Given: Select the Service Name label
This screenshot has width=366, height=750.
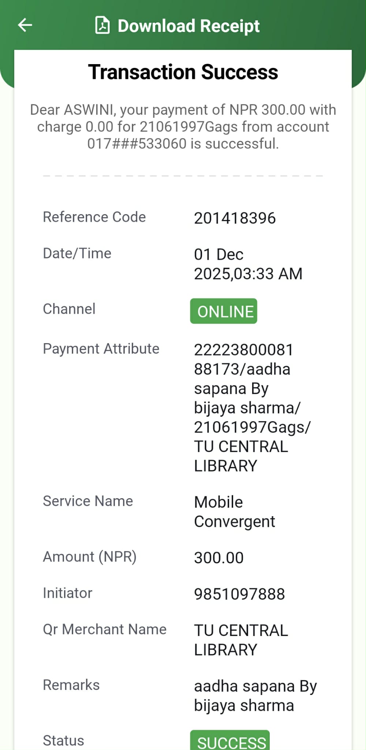Looking at the screenshot, I should pos(88,501).
